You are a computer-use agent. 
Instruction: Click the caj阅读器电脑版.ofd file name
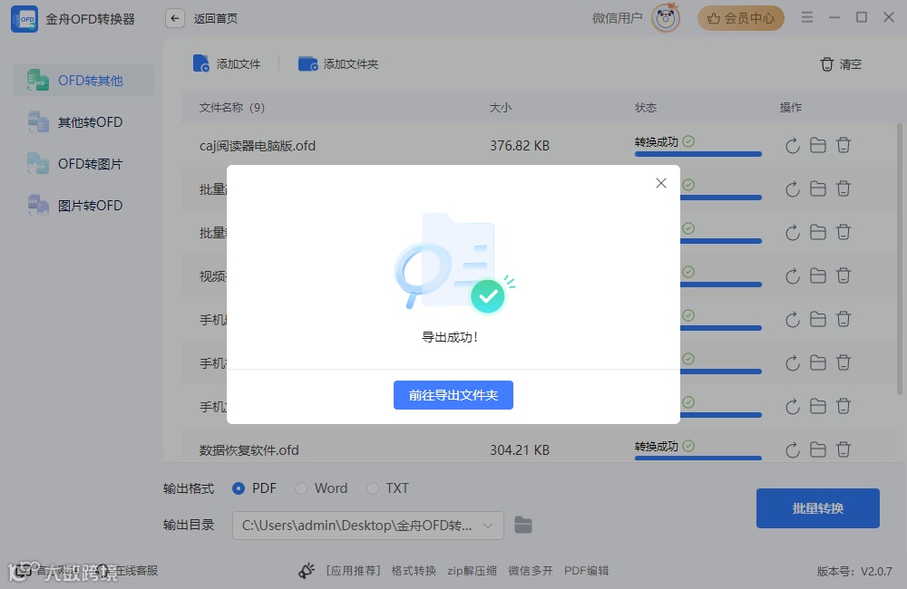tap(258, 146)
